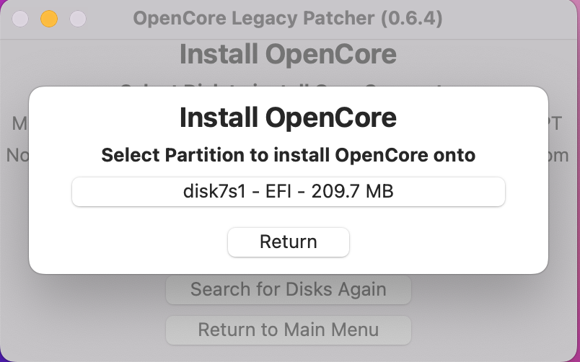The height and width of the screenshot is (362, 580).
Task: Click the dimmed Install OpenCore background heading
Action: coord(288,55)
